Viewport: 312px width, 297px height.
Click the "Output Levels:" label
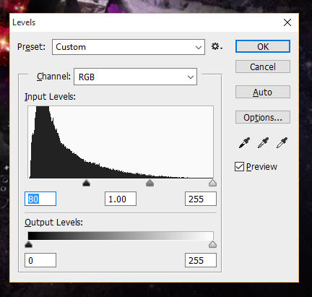tap(53, 223)
